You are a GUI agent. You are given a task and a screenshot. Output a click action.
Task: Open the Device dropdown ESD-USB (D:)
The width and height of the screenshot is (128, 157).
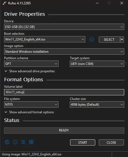tap(64, 27)
